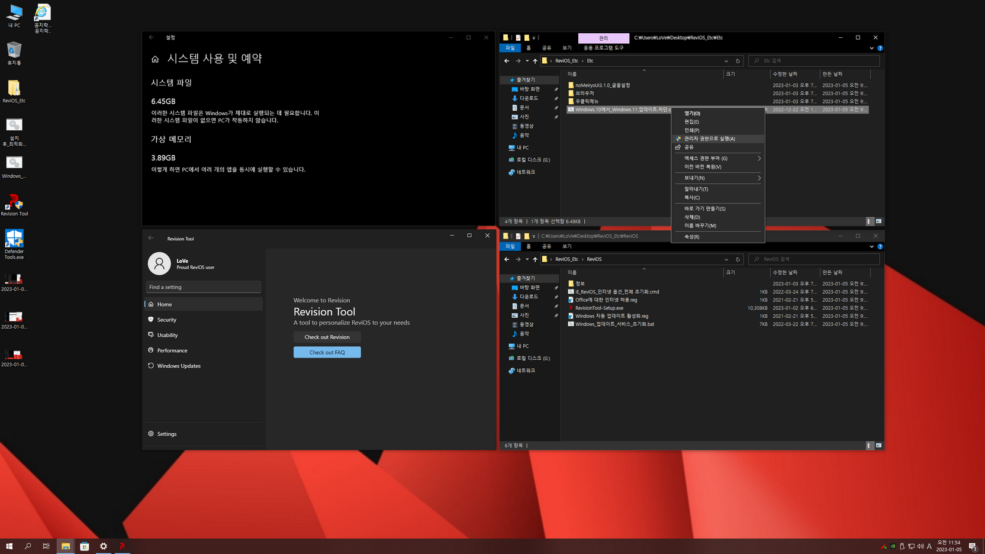Click the ReviOS 검색 search box

tap(814, 259)
